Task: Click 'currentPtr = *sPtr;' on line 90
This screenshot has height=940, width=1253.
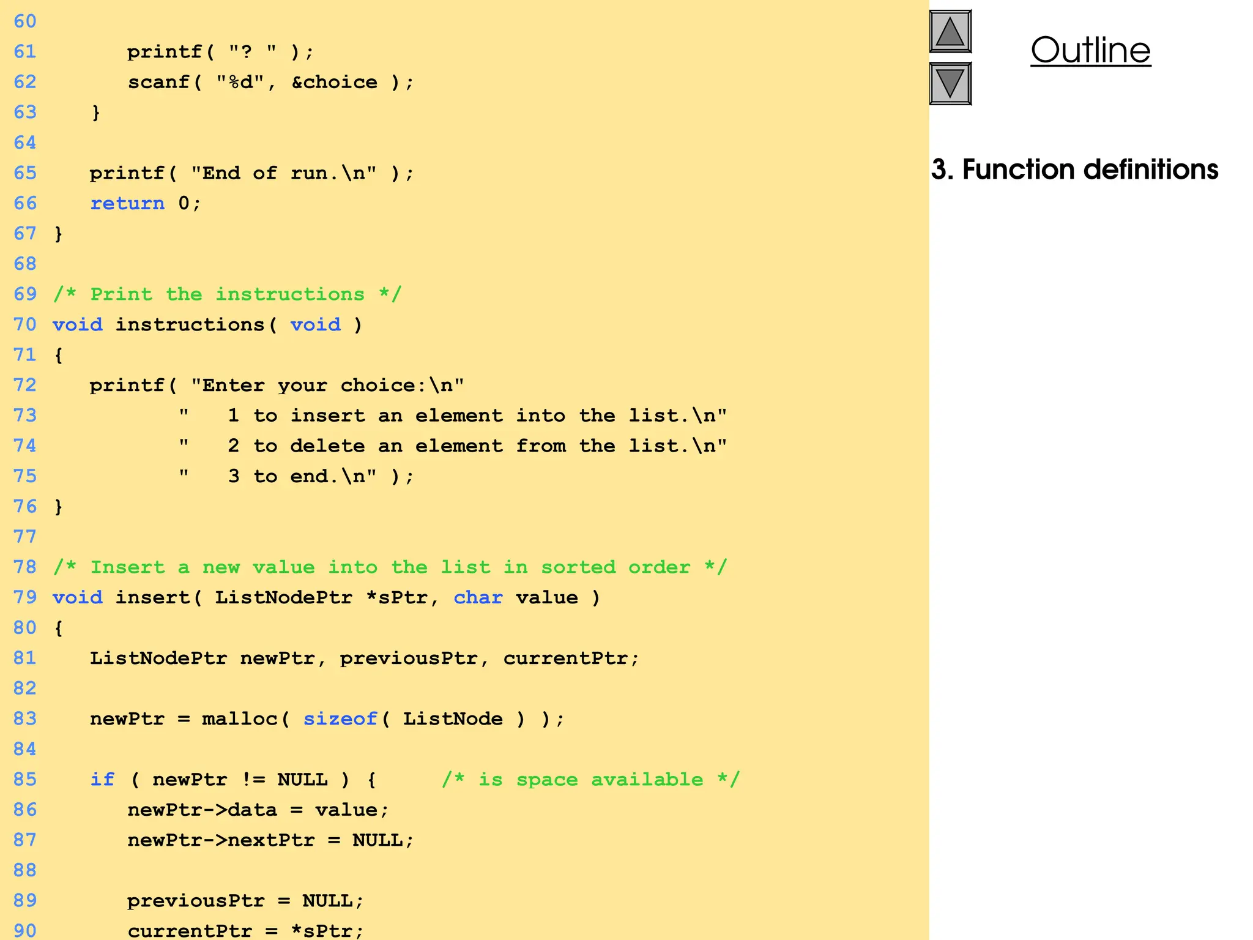Action: 245,931
